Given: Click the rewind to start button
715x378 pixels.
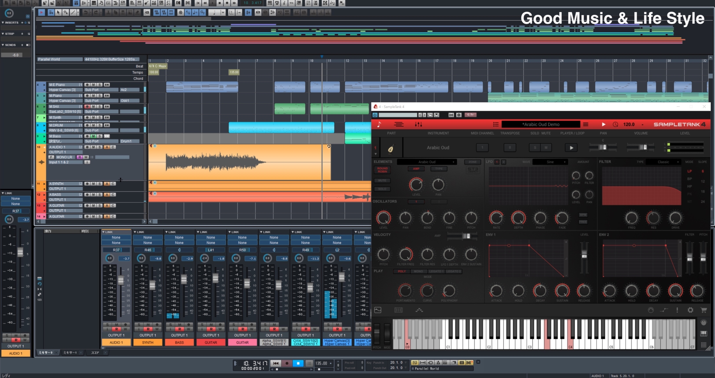Looking at the screenshot, I should tap(276, 363).
